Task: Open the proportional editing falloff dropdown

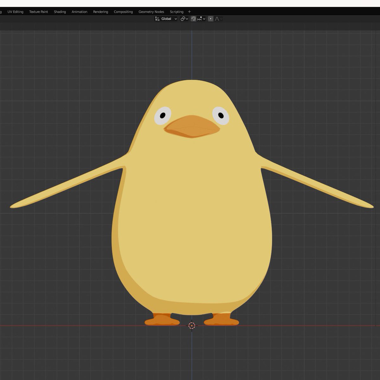Action: 221,19
